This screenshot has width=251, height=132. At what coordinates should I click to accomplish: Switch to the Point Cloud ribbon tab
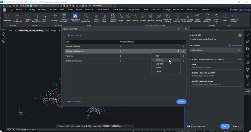(x=178, y=10)
